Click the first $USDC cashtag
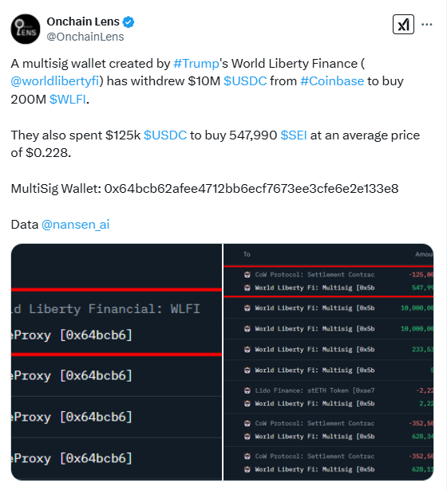This screenshot has height=490, width=447. pos(245,81)
